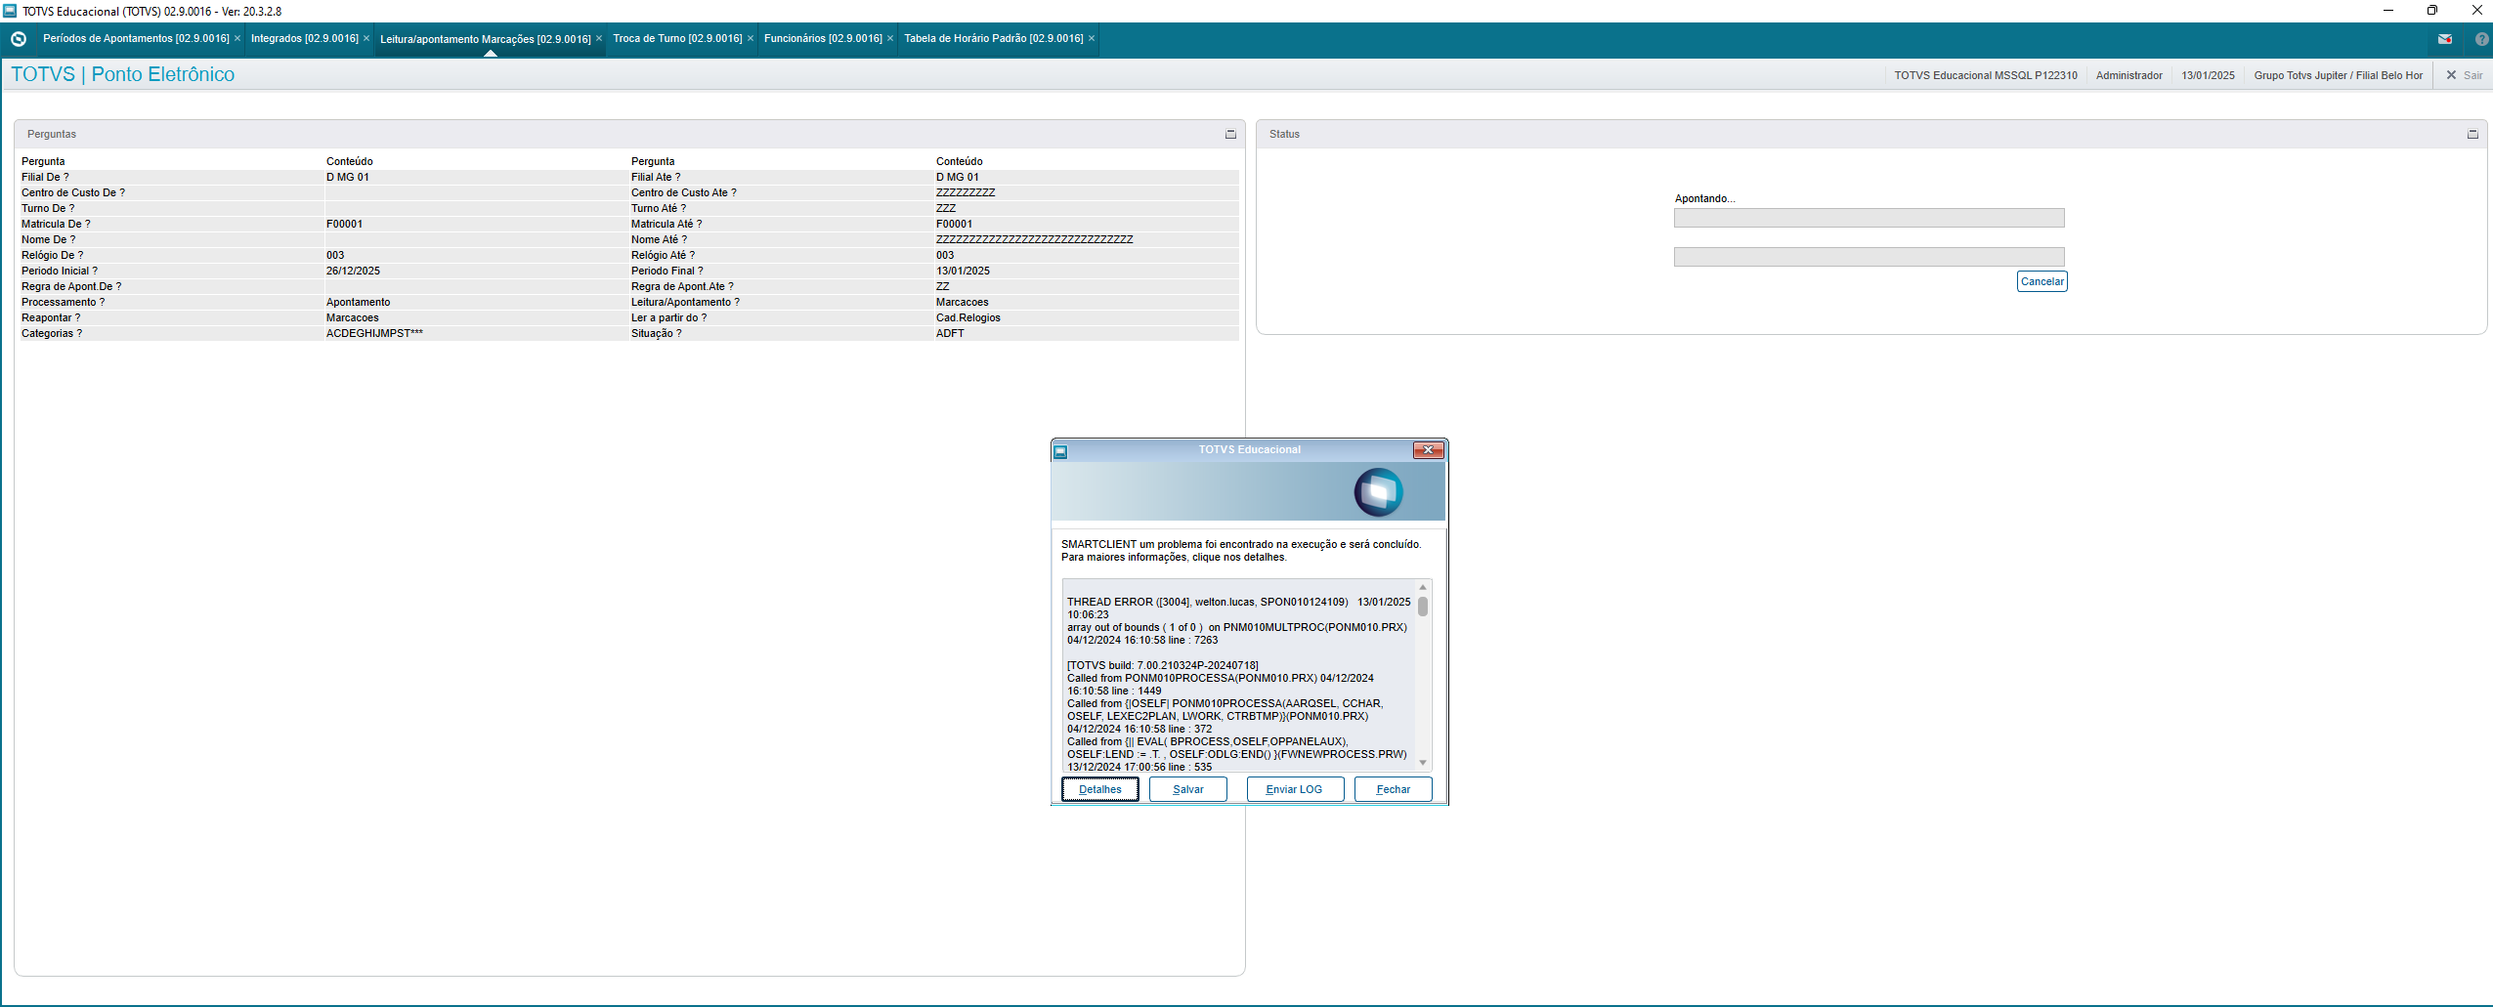Screen dimensions: 2493x1007
Task: Click the 'Apontamento' content value
Action: [x=358, y=302]
